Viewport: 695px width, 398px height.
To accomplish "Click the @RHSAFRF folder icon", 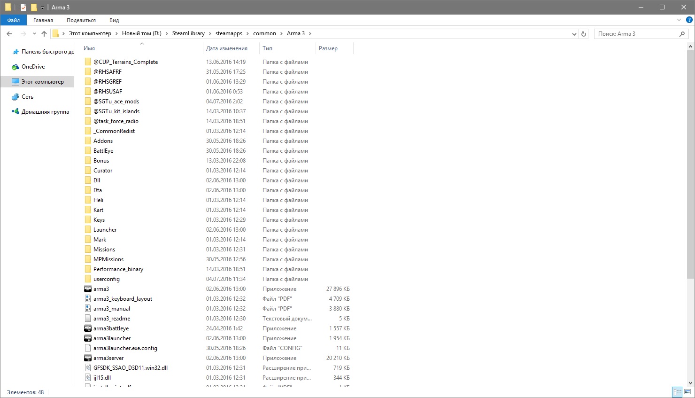I will click(x=88, y=72).
